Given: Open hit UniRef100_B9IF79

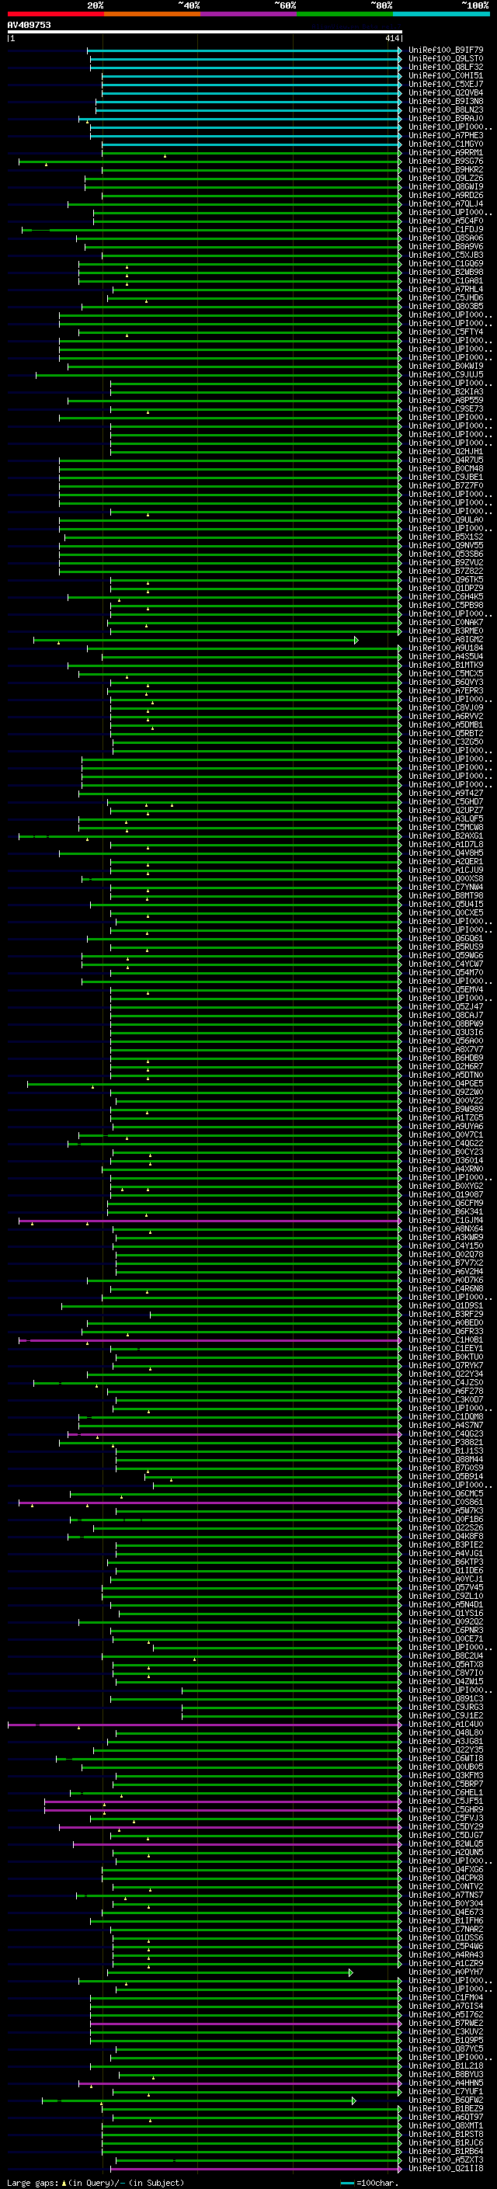Looking at the screenshot, I should click(446, 50).
